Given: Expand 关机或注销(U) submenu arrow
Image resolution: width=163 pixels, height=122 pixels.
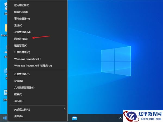Looking at the screenshot, I should [65, 109].
